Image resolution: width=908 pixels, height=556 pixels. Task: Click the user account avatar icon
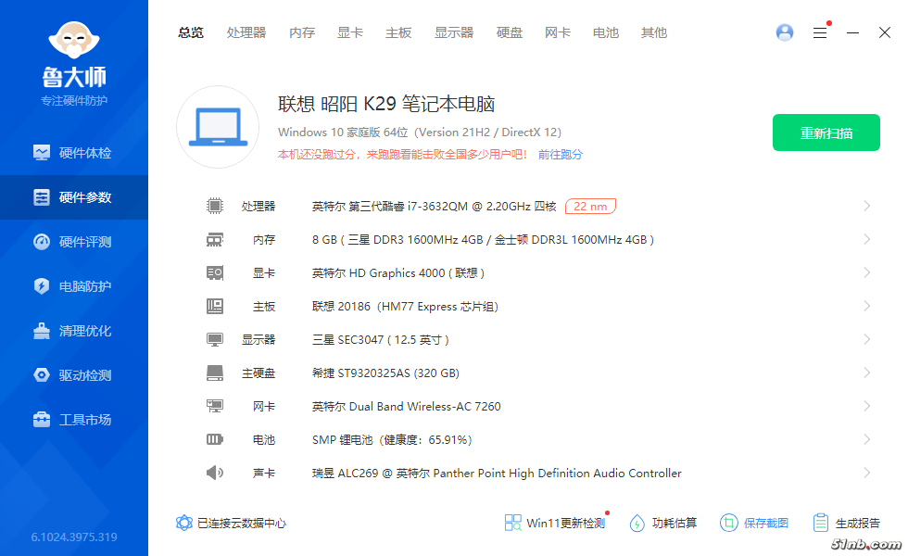785,32
